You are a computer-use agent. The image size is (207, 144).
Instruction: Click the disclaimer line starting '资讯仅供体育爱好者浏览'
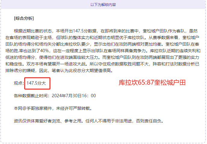89,121
